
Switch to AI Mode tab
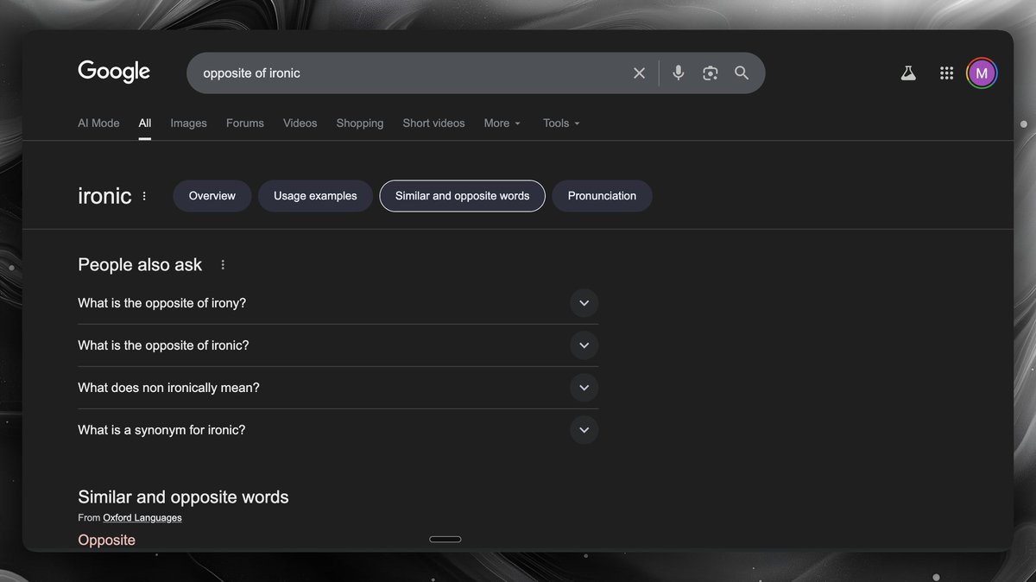click(98, 123)
